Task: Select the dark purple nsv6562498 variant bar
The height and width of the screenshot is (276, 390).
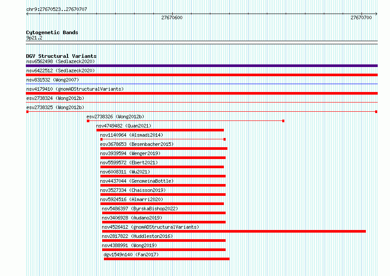Action: click(x=202, y=66)
